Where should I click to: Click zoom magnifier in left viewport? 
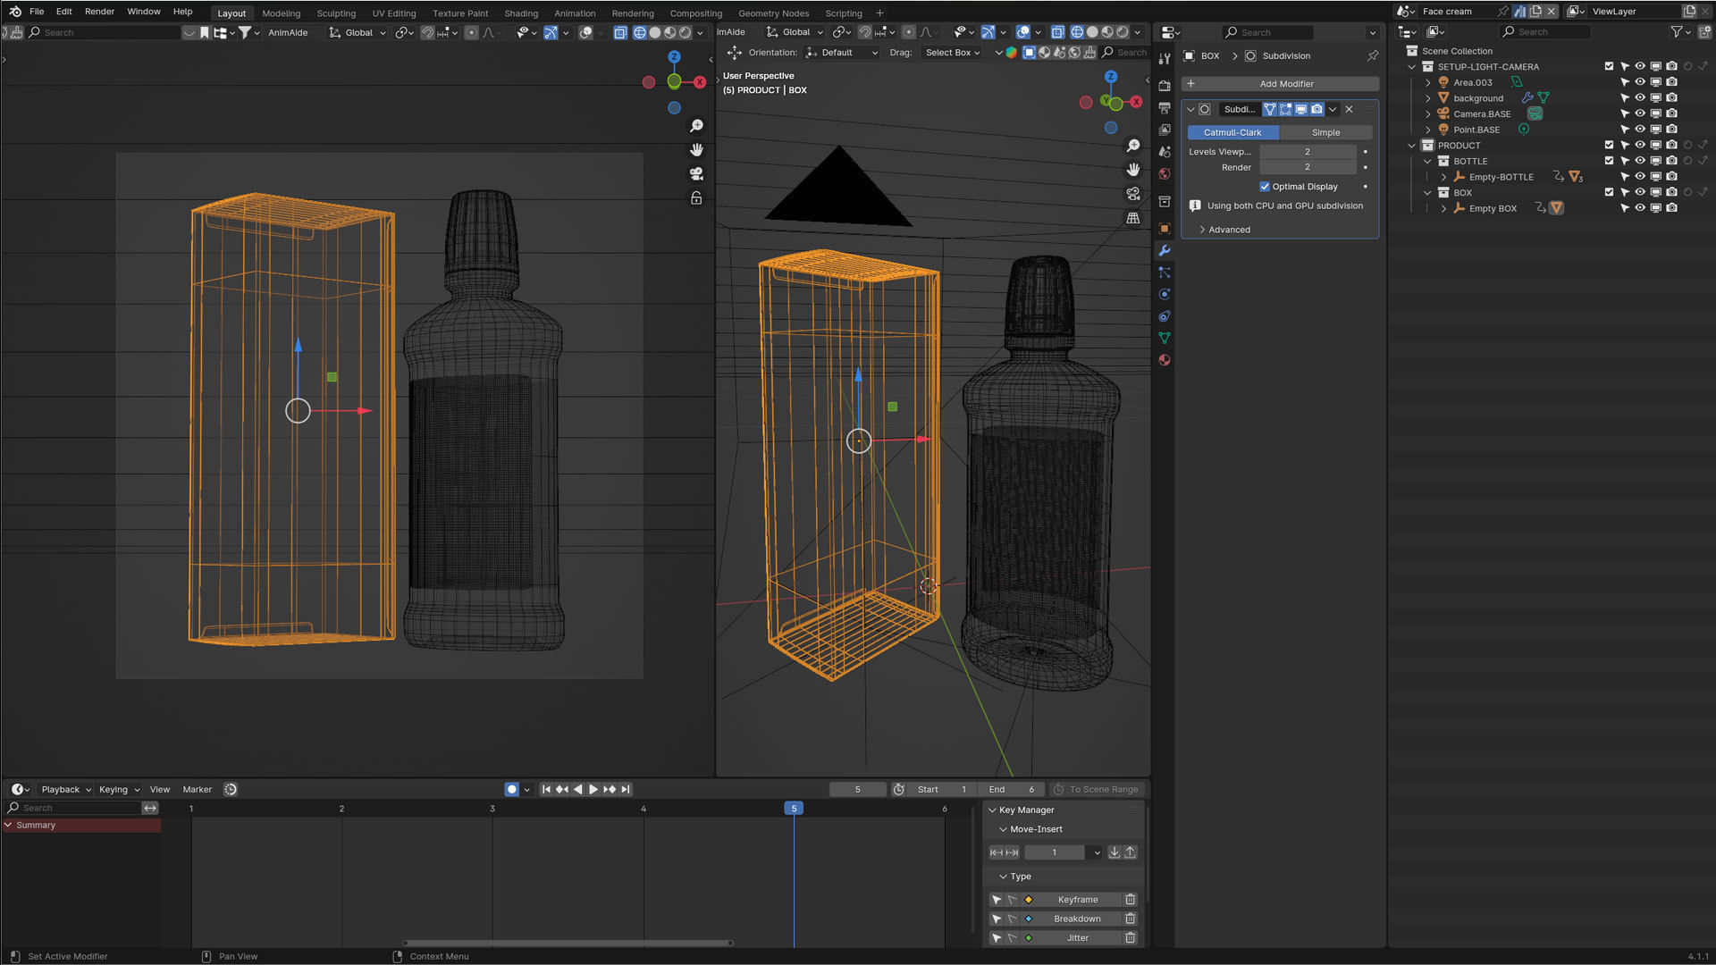tap(696, 126)
